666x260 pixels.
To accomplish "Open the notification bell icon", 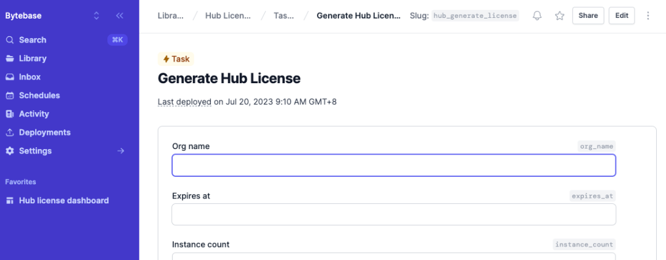I will (x=537, y=15).
